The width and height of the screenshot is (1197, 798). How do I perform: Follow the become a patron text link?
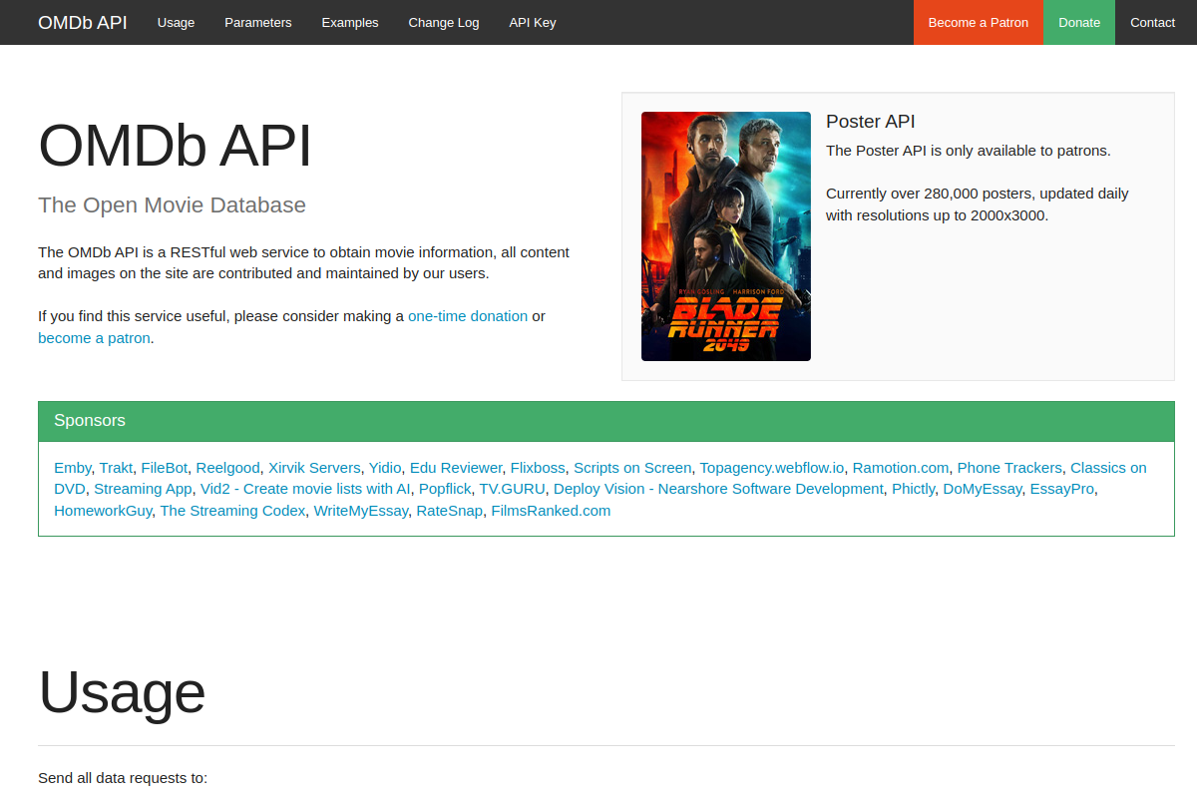pos(94,338)
